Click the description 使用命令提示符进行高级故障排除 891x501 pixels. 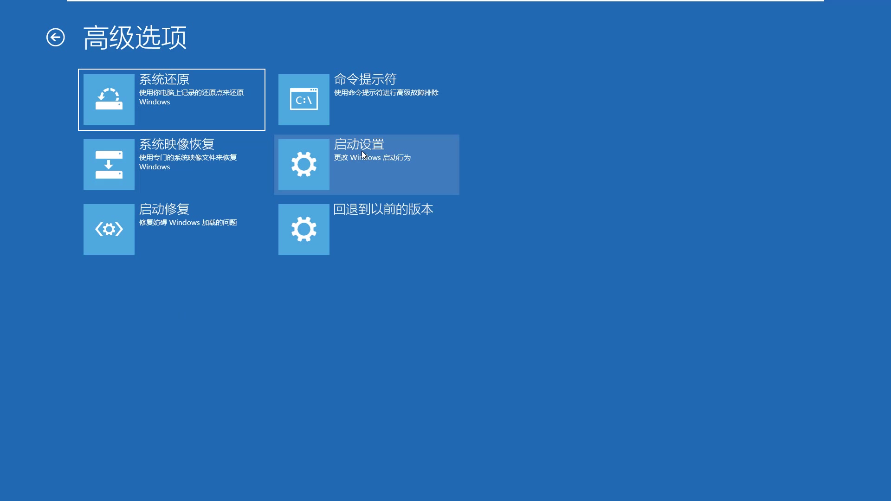386,93
